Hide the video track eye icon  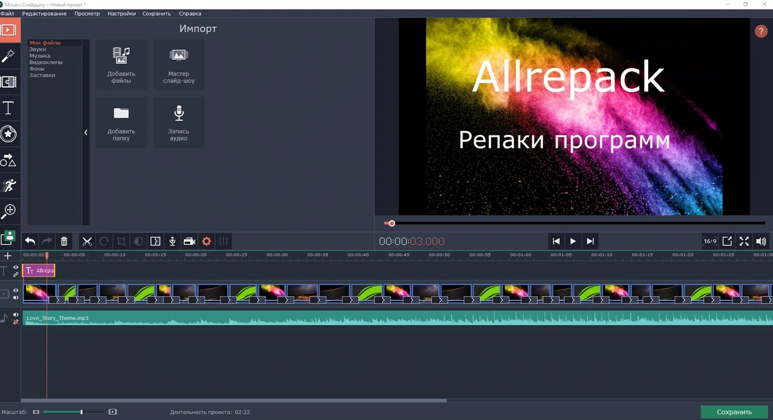pyautogui.click(x=16, y=291)
